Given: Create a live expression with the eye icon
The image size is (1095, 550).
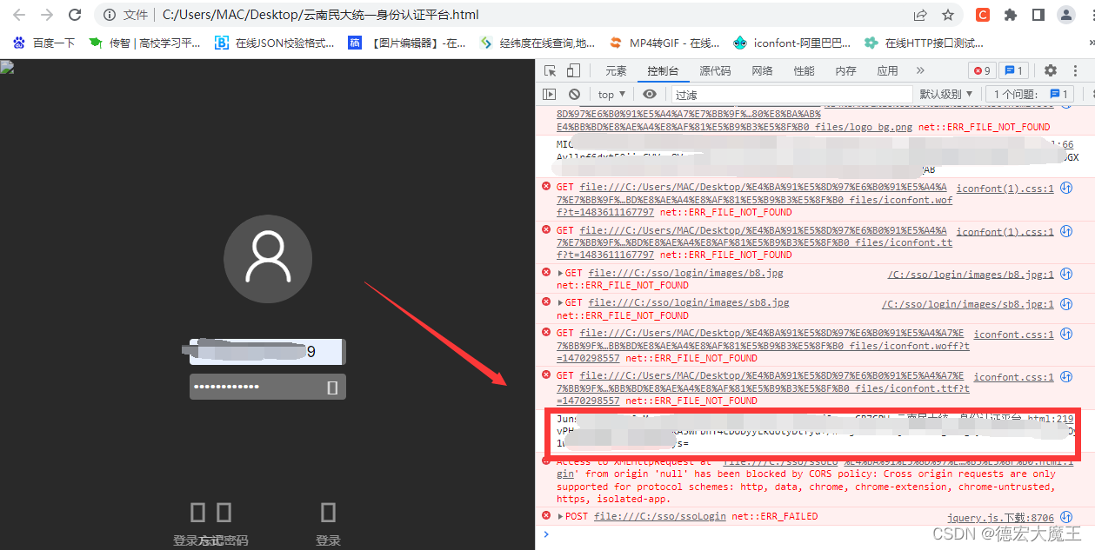Looking at the screenshot, I should [650, 94].
